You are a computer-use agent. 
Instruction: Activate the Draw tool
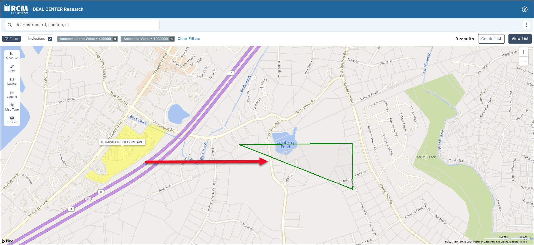click(12, 68)
